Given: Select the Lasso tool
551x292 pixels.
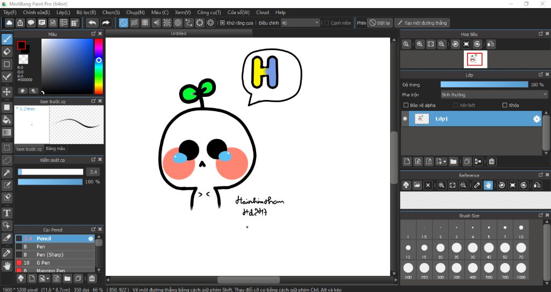Looking at the screenshot, I should pyautogui.click(x=6, y=160).
